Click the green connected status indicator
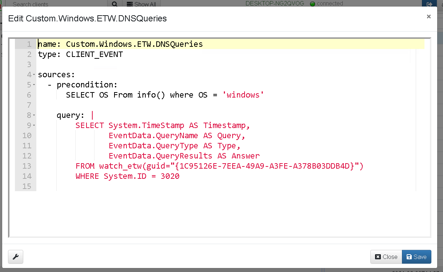This screenshot has width=443, height=272. [x=312, y=4]
